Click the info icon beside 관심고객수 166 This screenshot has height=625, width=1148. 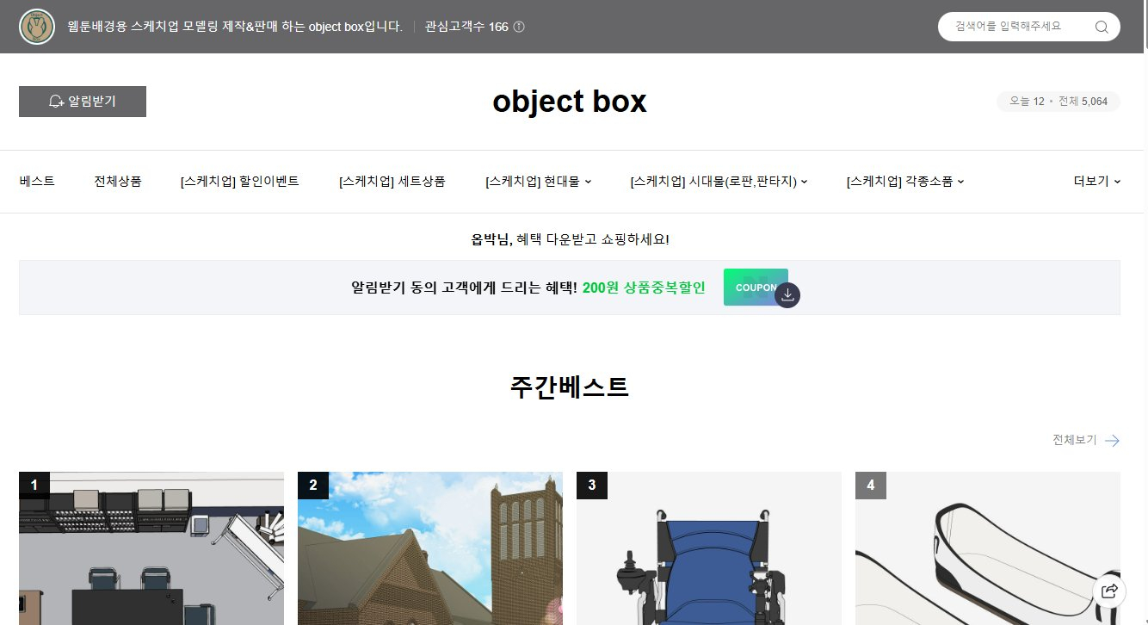coord(519,27)
